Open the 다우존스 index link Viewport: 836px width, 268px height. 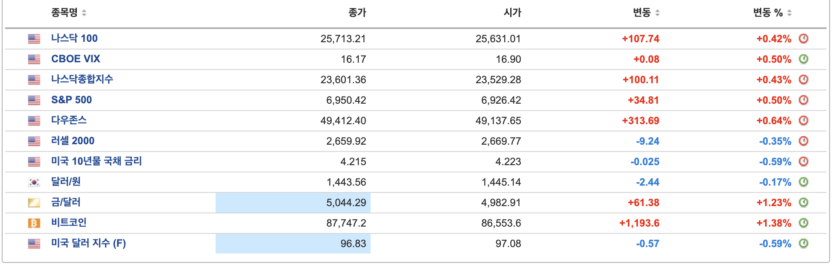pos(69,120)
